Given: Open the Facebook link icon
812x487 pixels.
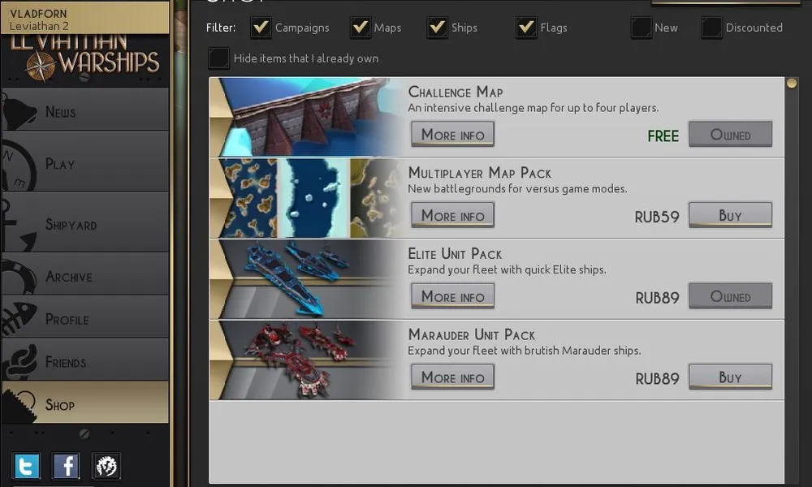Looking at the screenshot, I should [x=66, y=466].
